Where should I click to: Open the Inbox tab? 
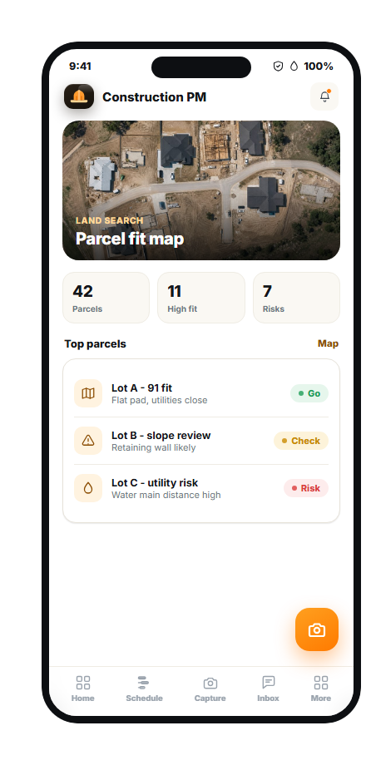tap(269, 688)
